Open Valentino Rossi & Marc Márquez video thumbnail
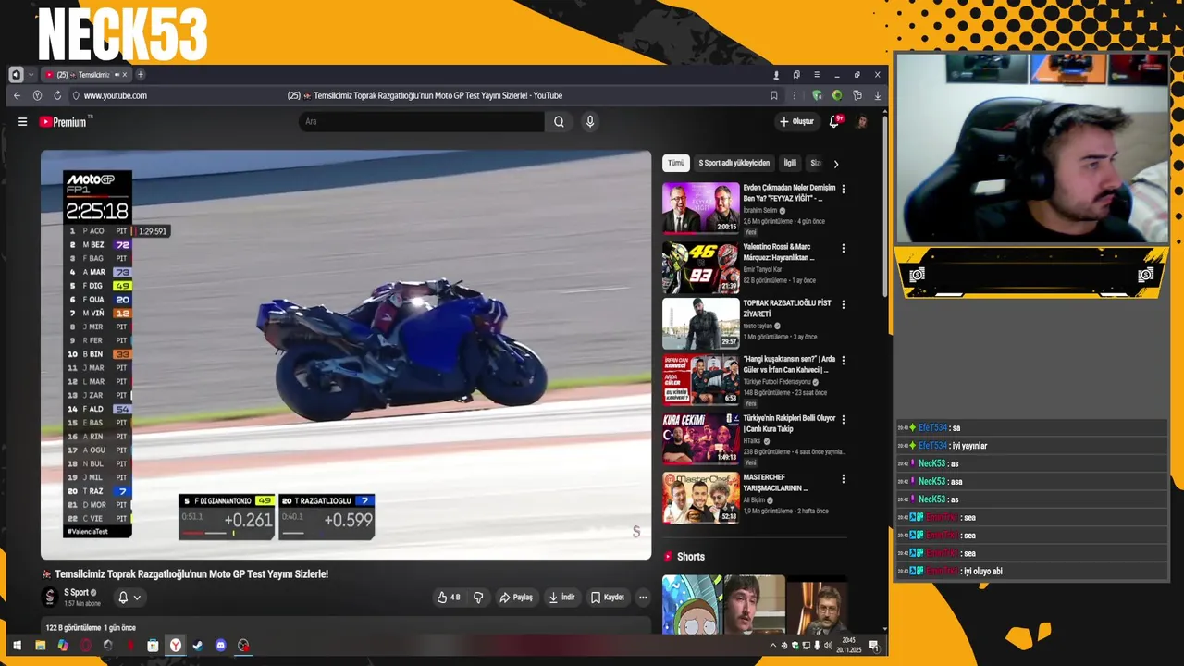1184x666 pixels. tap(700, 267)
